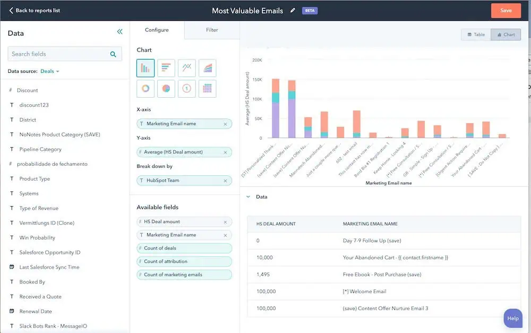The image size is (531, 333).
Task: Select the Systems field
Action: pos(29,193)
